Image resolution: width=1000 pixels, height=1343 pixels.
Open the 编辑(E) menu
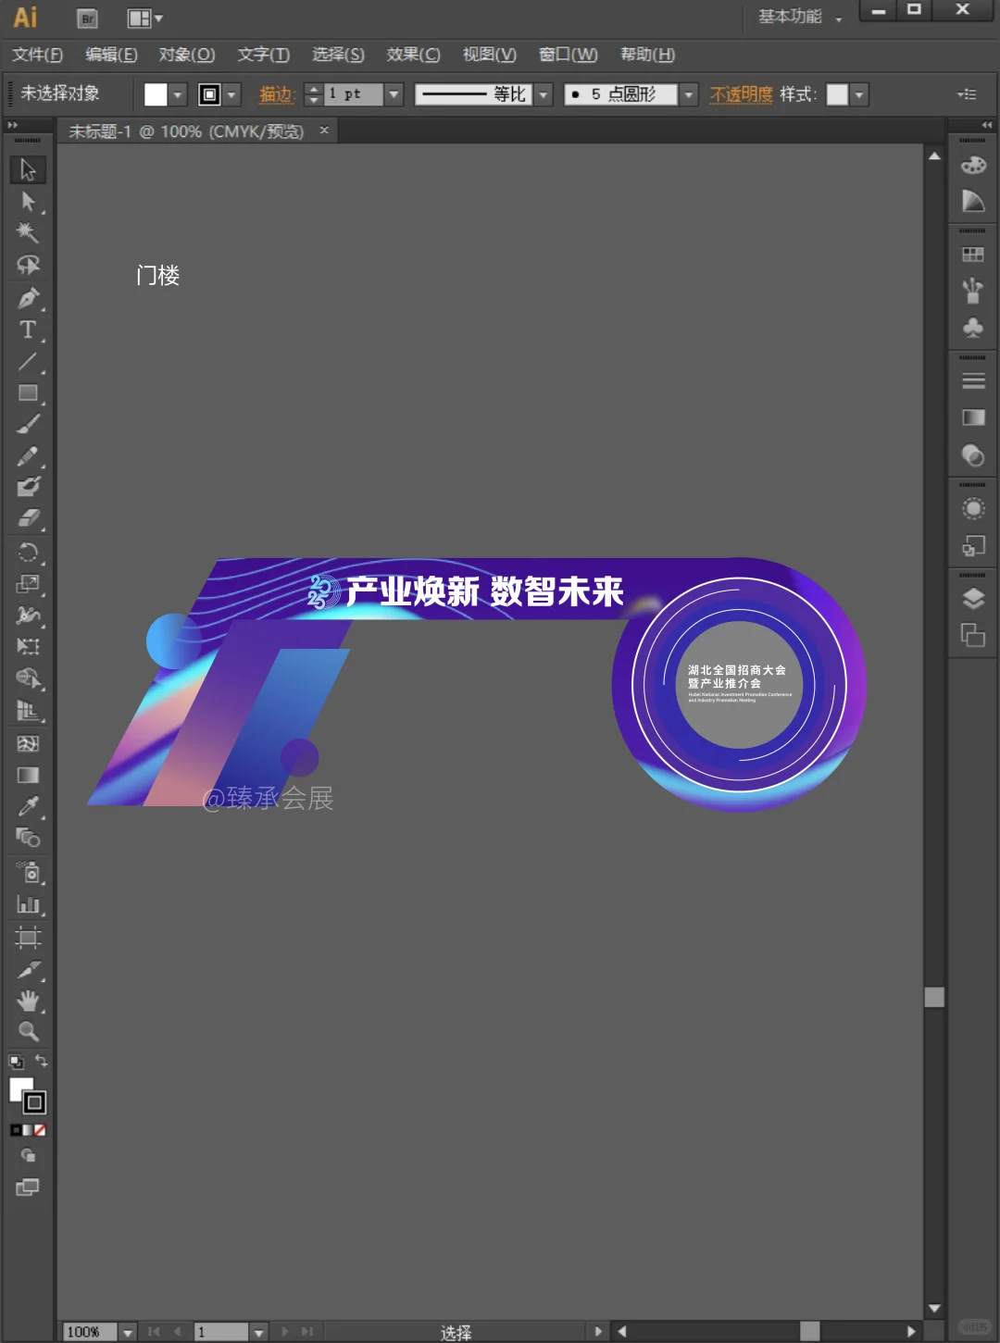tap(111, 55)
